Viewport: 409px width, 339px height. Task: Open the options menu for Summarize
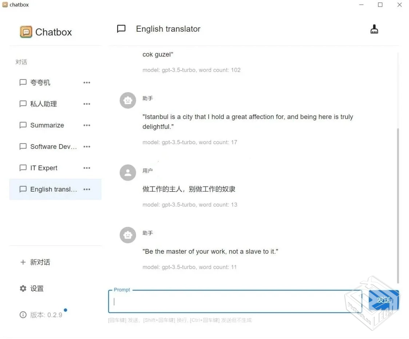87,125
